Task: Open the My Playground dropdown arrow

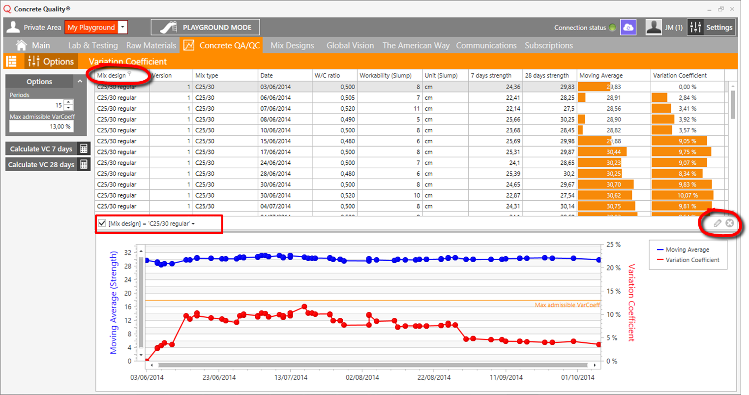Action: (x=123, y=28)
